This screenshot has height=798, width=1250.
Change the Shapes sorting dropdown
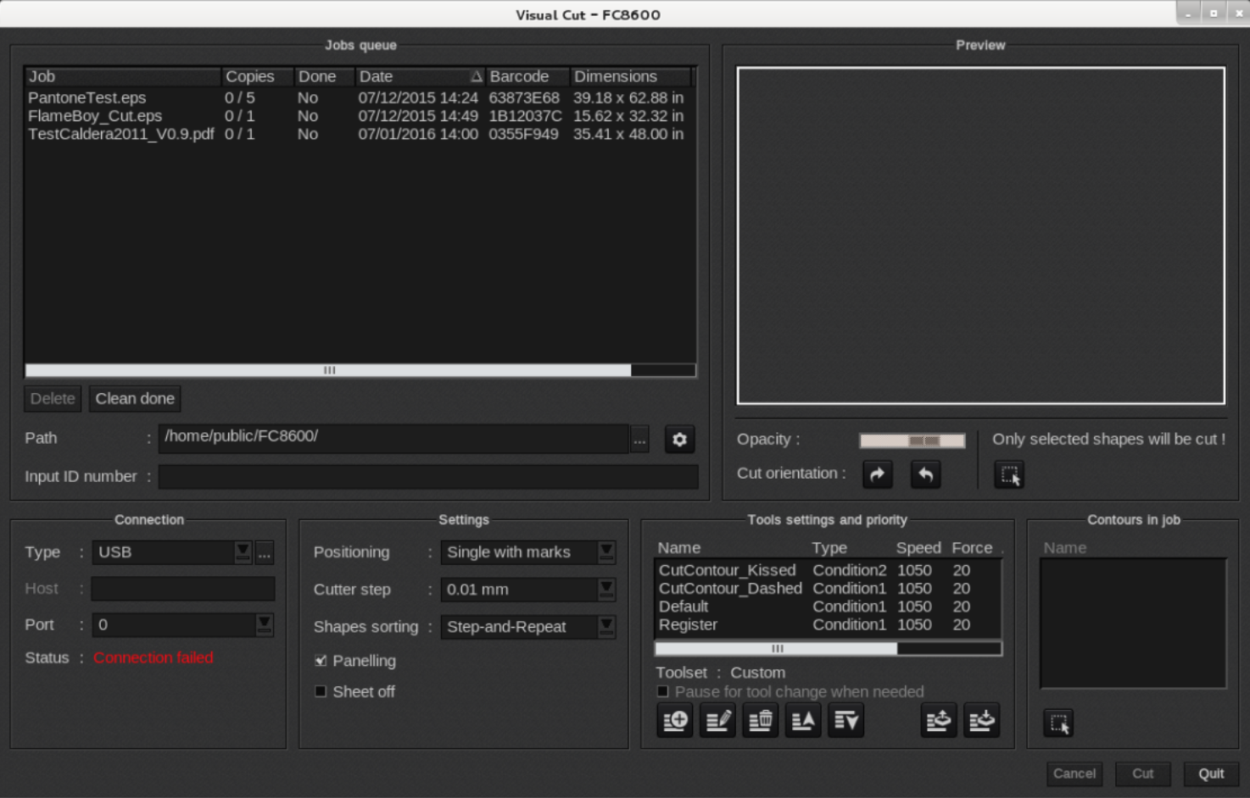[x=604, y=627]
